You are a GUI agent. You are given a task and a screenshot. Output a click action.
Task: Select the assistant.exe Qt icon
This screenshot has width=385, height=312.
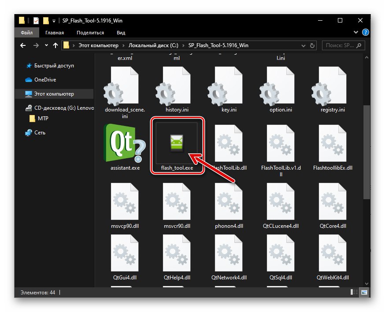coord(125,143)
